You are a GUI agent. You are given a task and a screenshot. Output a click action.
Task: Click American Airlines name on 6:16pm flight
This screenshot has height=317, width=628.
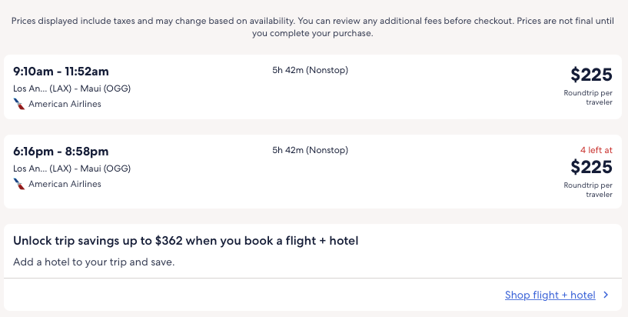(x=65, y=184)
